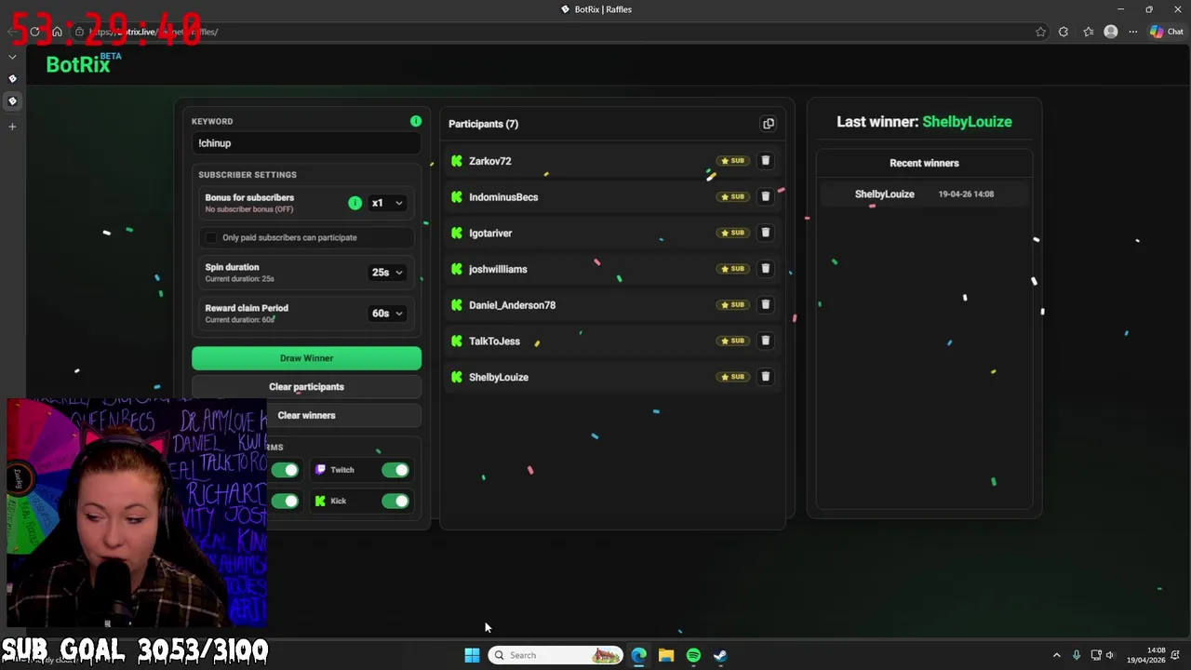Collapse vertical tabs with the chevron icon

[x=12, y=57]
